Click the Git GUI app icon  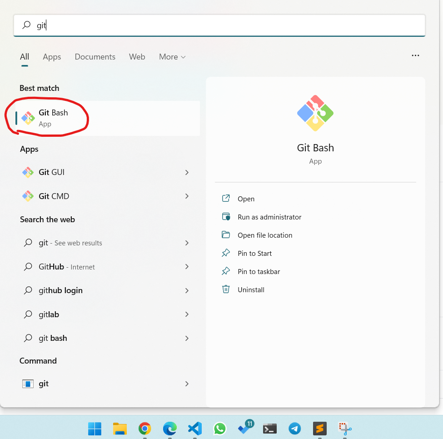28,172
